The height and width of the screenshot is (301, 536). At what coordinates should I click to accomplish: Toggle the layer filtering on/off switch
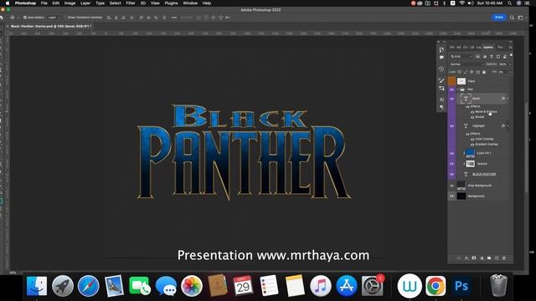point(511,55)
